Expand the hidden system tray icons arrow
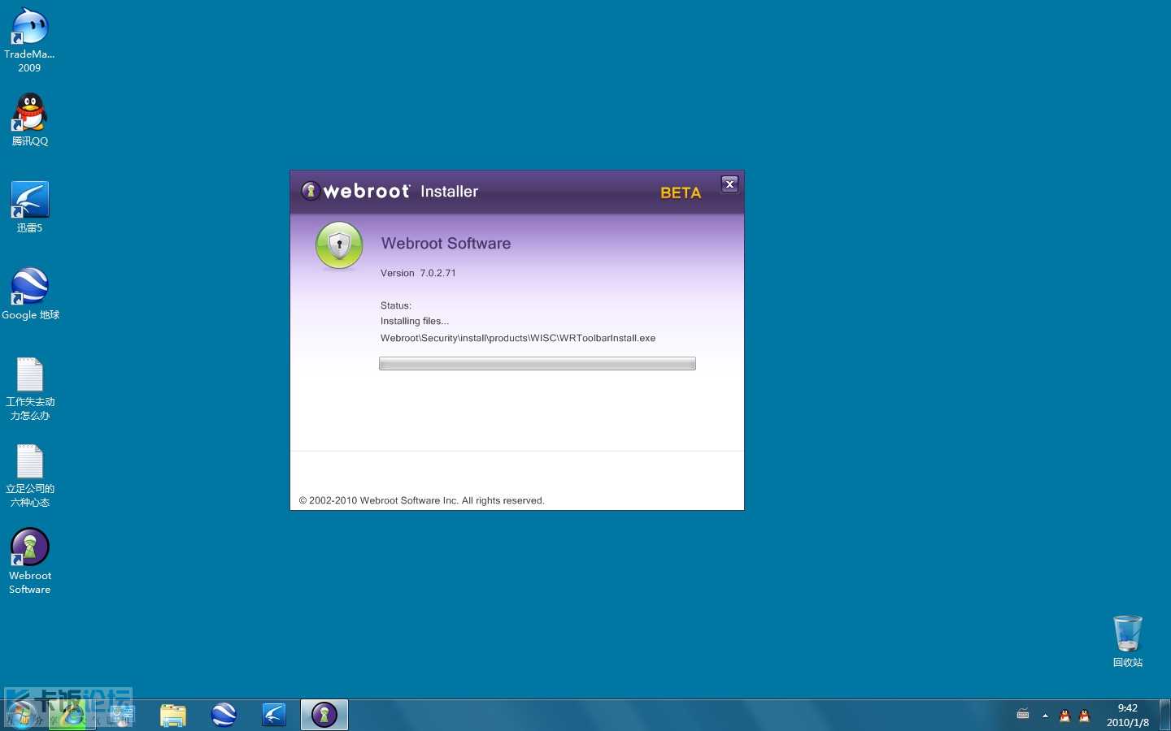Viewport: 1171px width, 731px height. (x=1045, y=716)
